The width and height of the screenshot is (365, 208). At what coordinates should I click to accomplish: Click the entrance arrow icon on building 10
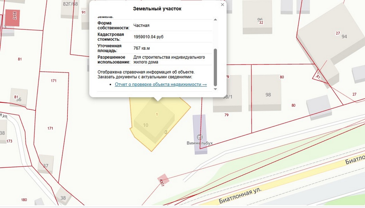pyautogui.click(x=165, y=132)
